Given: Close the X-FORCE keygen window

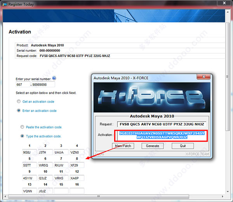Looking at the screenshot, I should (203, 77).
